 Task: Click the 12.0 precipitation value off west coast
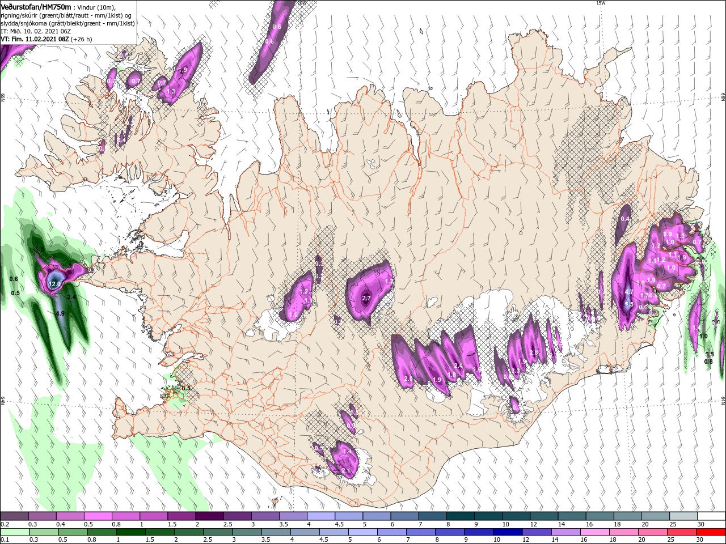55,284
